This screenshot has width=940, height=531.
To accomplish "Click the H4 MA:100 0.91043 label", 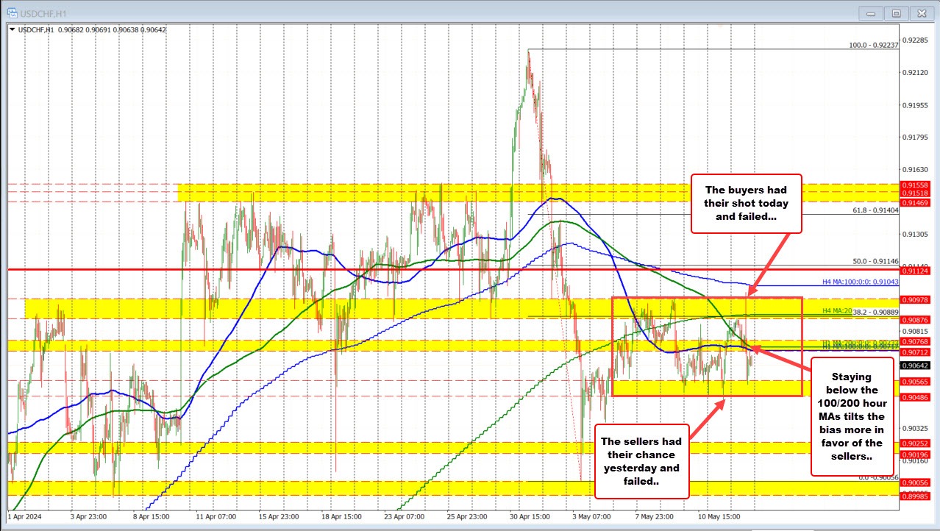I will pos(856,282).
